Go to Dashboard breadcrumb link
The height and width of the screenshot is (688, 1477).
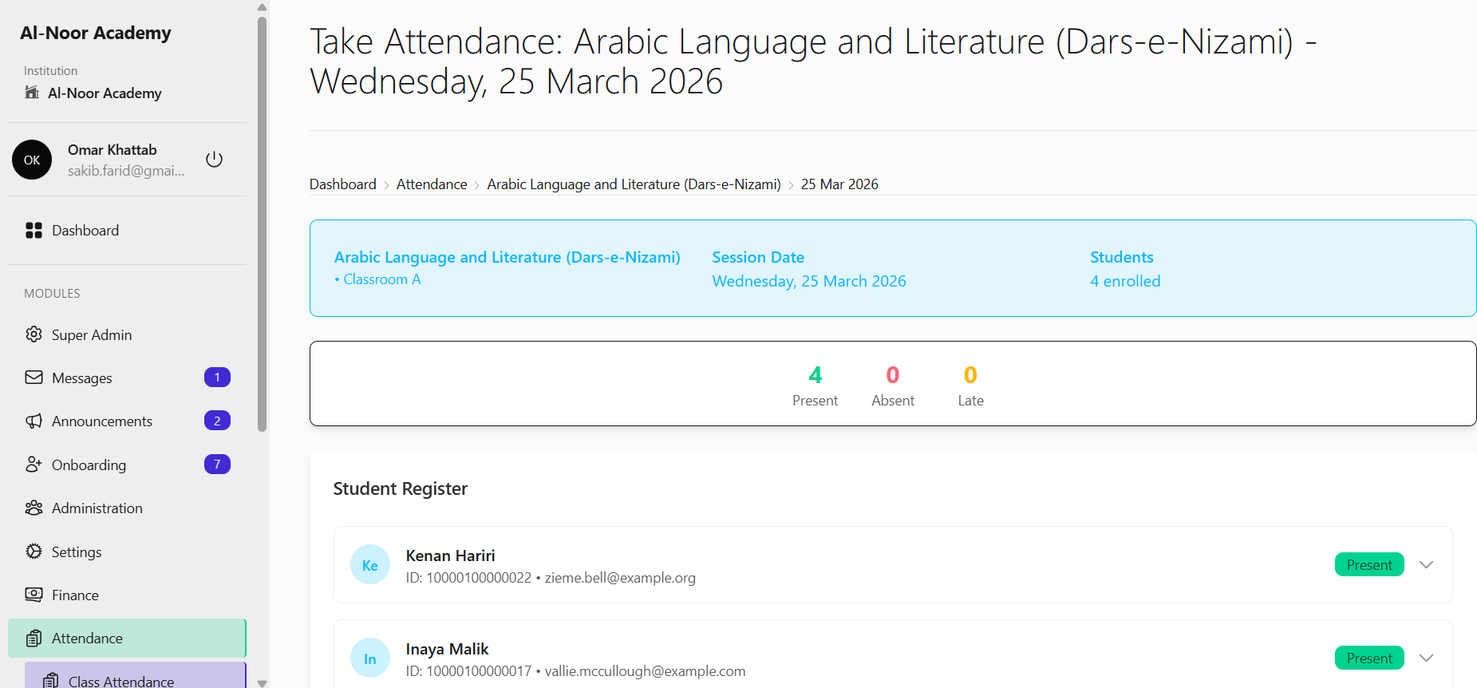pyautogui.click(x=343, y=184)
